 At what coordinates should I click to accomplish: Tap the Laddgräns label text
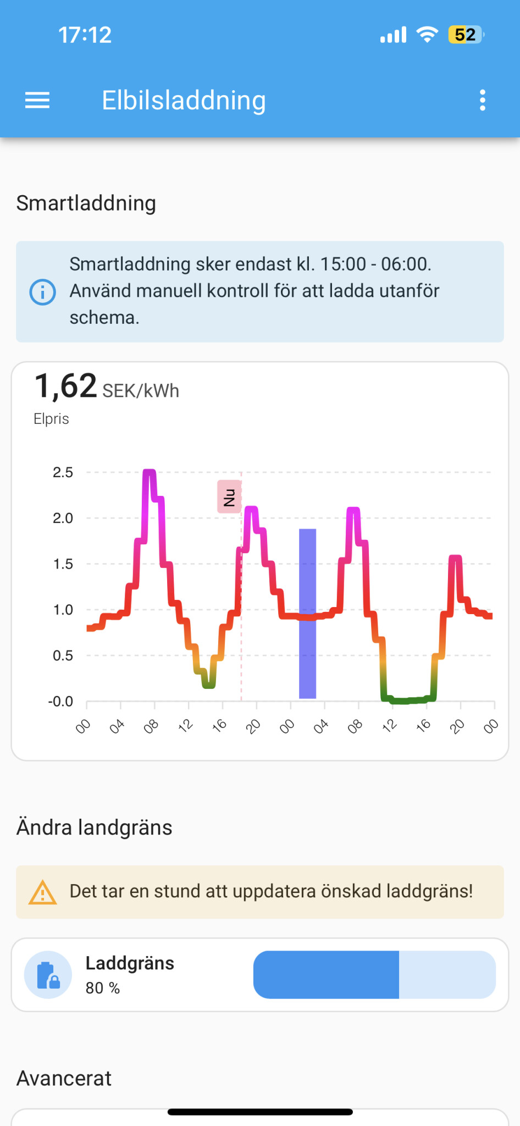point(130,963)
